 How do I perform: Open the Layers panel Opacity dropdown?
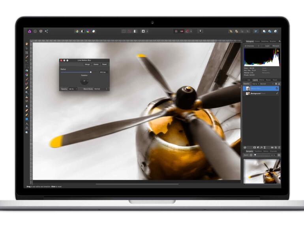click(x=255, y=84)
